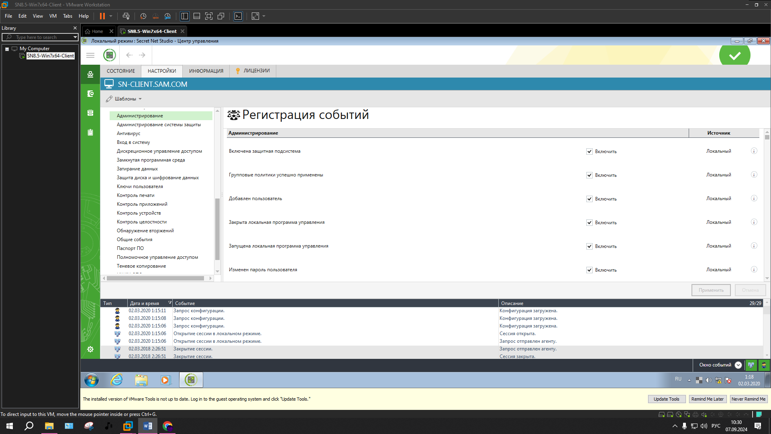Launch Word from the host taskbar
Screen dimensions: 771x434
[148, 426]
